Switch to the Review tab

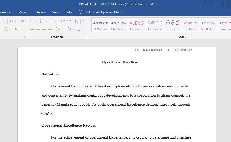[x=41, y=12]
